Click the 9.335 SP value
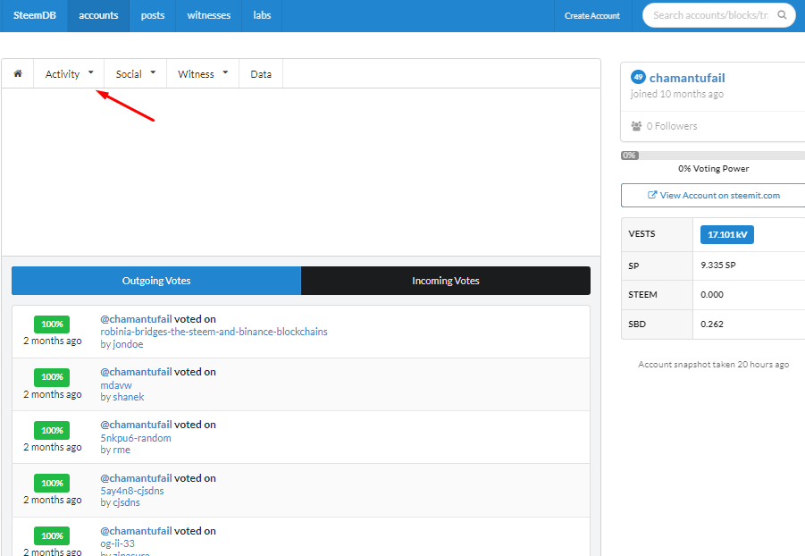The height and width of the screenshot is (556, 805). (x=717, y=265)
